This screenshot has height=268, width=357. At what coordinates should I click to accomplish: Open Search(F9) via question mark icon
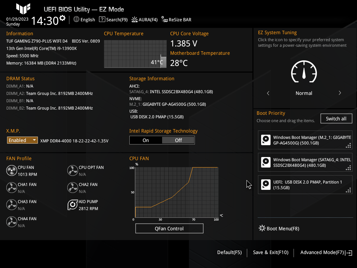pyautogui.click(x=102, y=20)
